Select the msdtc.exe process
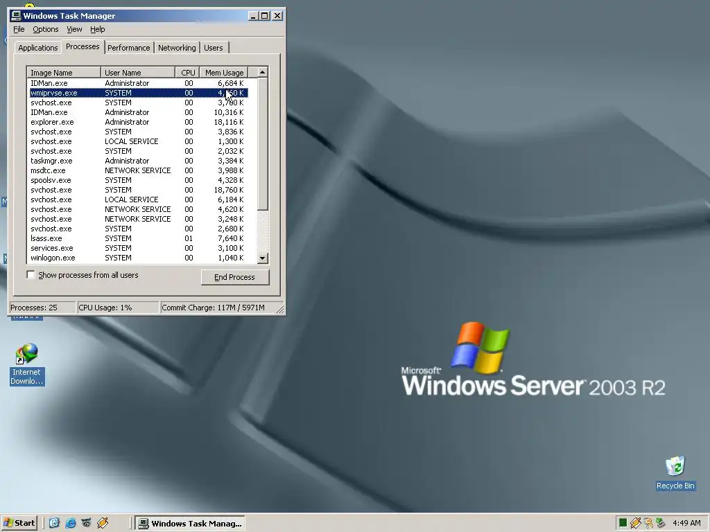Viewport: 710px width, 532px height. coord(137,170)
